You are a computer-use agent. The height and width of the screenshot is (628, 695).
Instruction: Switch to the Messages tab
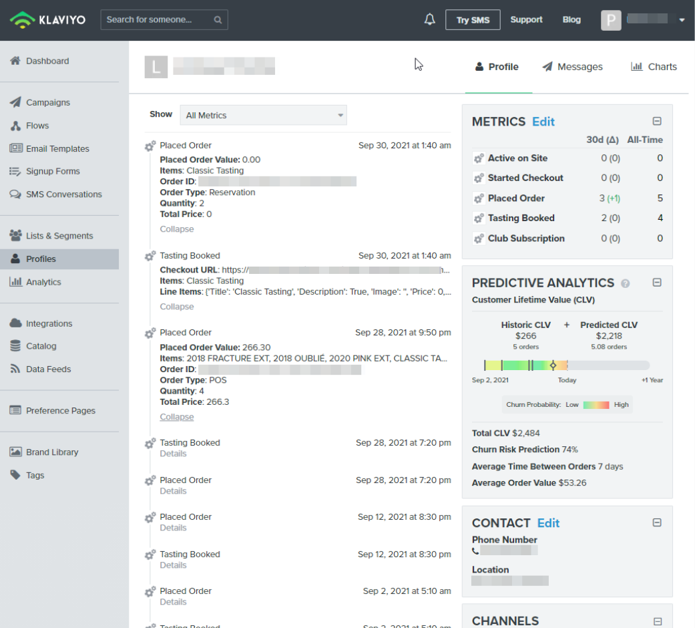point(572,67)
